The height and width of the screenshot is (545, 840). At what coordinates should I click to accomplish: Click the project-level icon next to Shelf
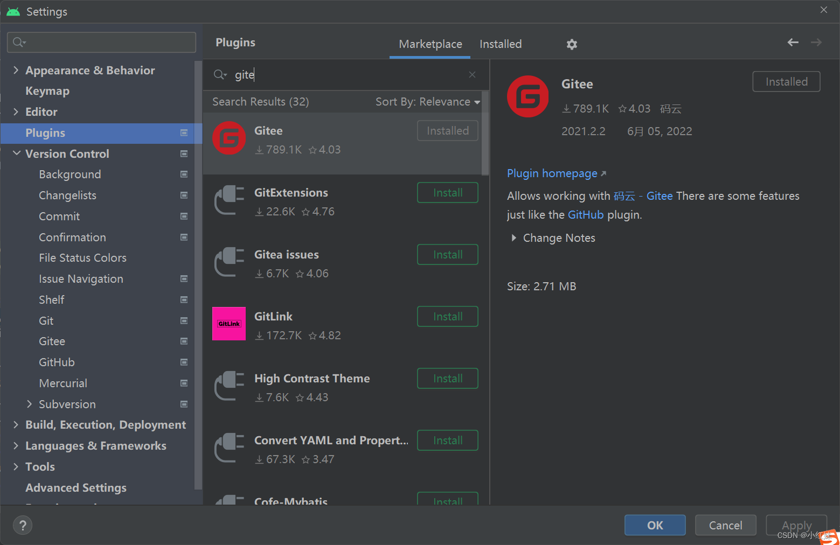pyautogui.click(x=184, y=299)
